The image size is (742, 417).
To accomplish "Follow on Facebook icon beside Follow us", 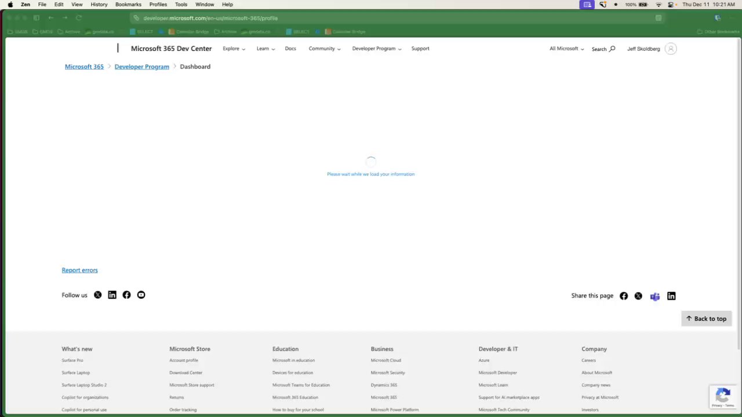I will pyautogui.click(x=126, y=295).
